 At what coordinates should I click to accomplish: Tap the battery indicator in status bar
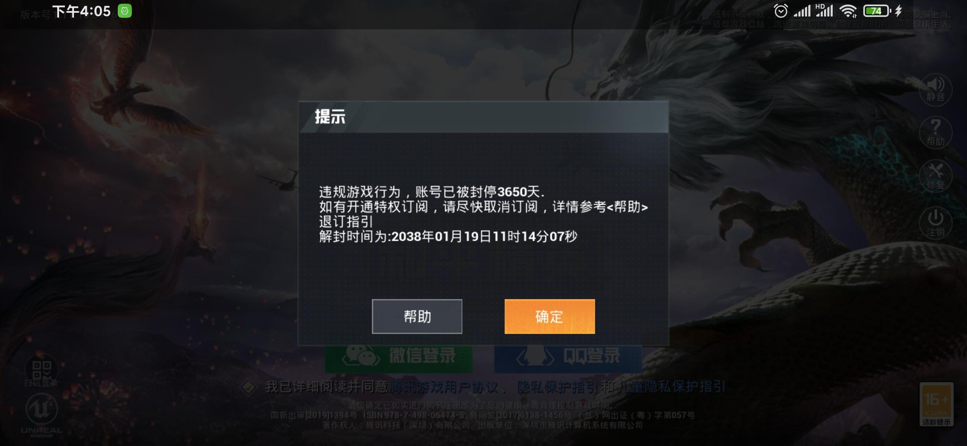(x=877, y=11)
